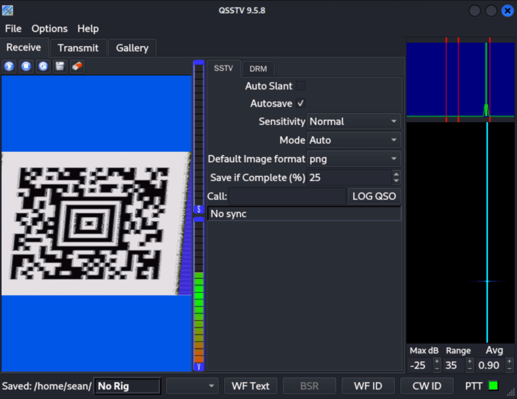Open Default Image format png dropdown
Image resolution: width=517 pixels, height=399 pixels.
[x=353, y=159]
